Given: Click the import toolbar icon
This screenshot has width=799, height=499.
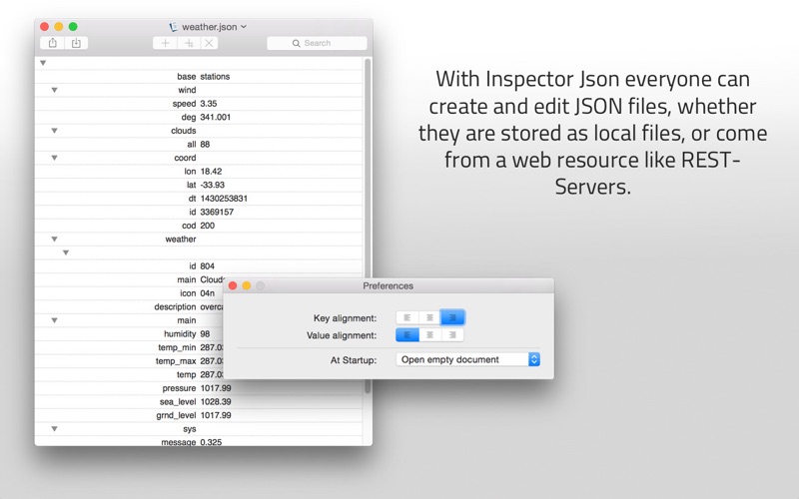Looking at the screenshot, I should [76, 43].
